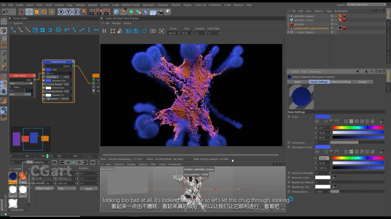
Task: Click the Undo arrow in main toolbar
Action: (x=5, y=12)
